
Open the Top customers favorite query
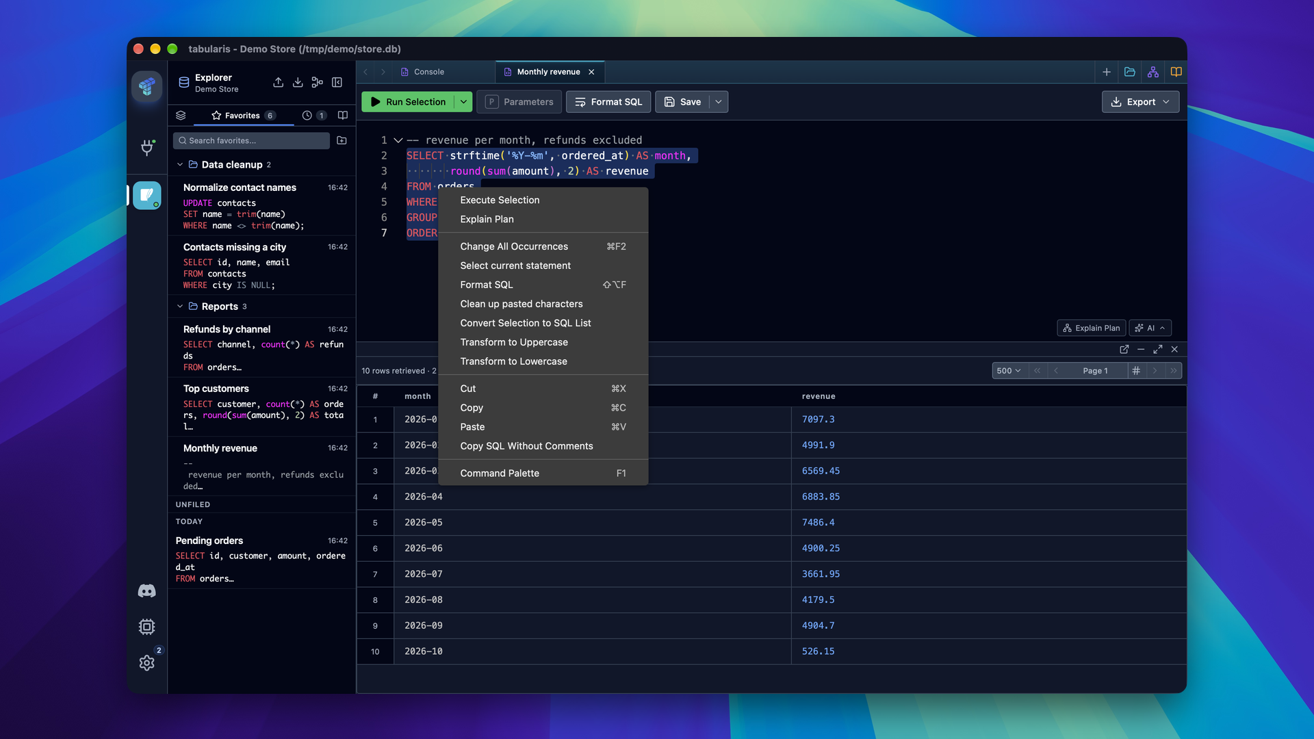(261, 407)
